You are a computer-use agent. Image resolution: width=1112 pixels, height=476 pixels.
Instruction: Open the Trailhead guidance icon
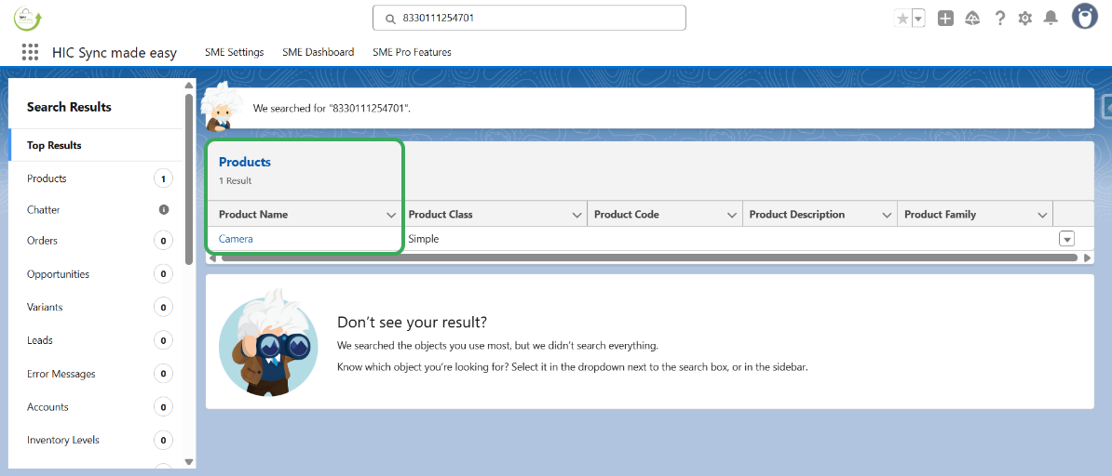pyautogui.click(x=972, y=19)
